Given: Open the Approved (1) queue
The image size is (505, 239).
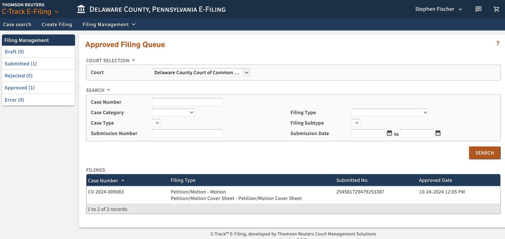Looking at the screenshot, I should pyautogui.click(x=20, y=88).
